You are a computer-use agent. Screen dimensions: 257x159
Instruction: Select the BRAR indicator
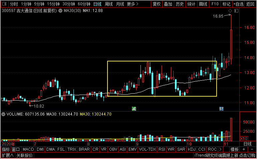[x=84, y=149]
